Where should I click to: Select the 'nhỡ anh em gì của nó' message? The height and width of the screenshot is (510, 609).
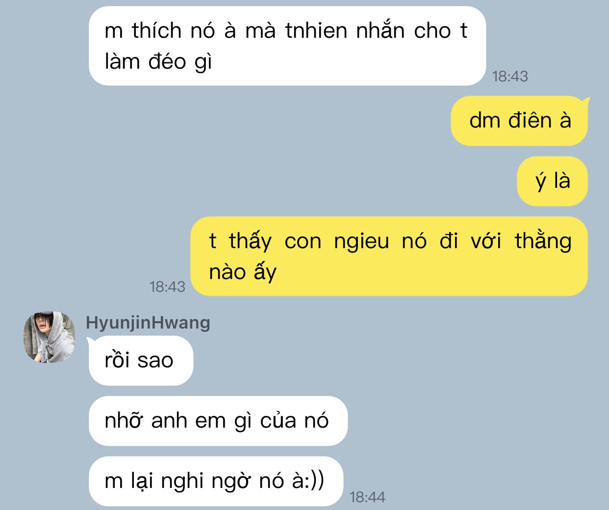218,421
